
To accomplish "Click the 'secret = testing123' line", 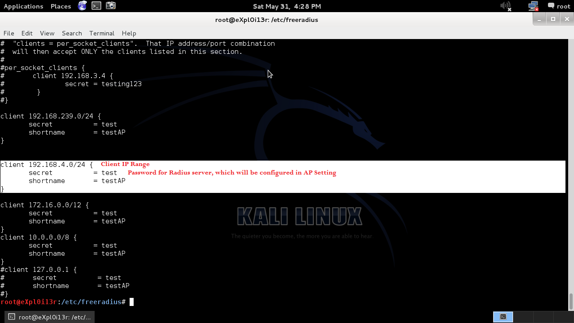I will 71,84.
